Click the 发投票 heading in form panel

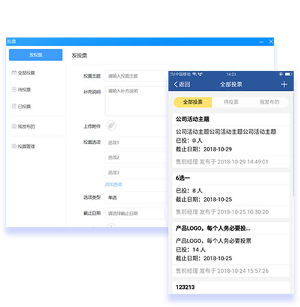pos(79,55)
